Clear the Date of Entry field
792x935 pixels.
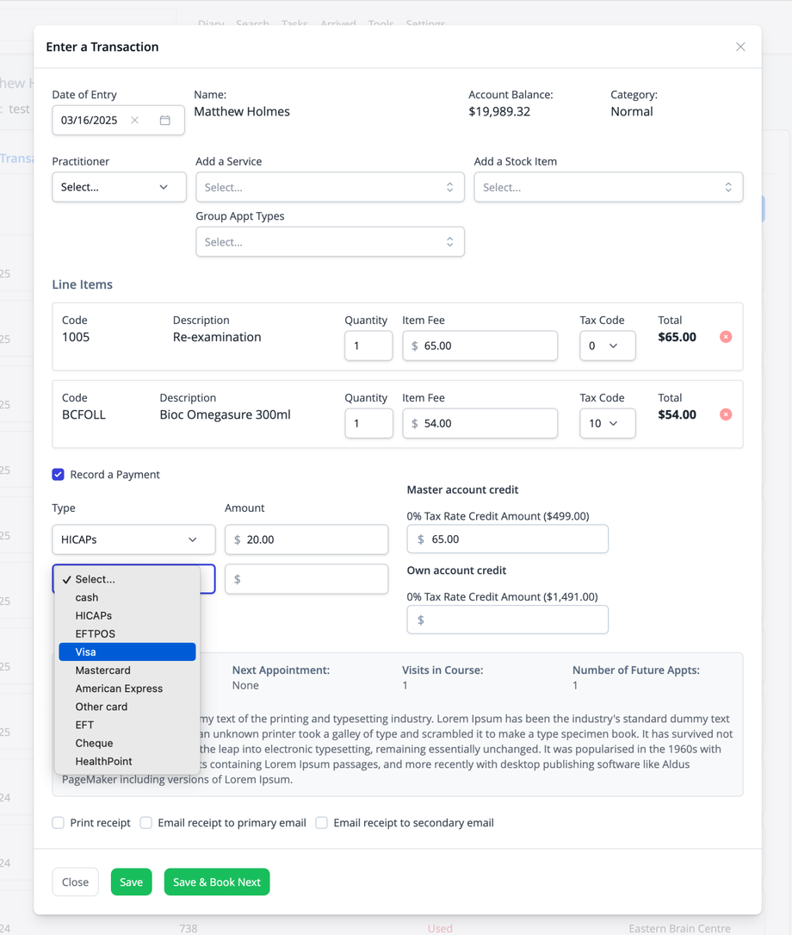[x=135, y=121]
